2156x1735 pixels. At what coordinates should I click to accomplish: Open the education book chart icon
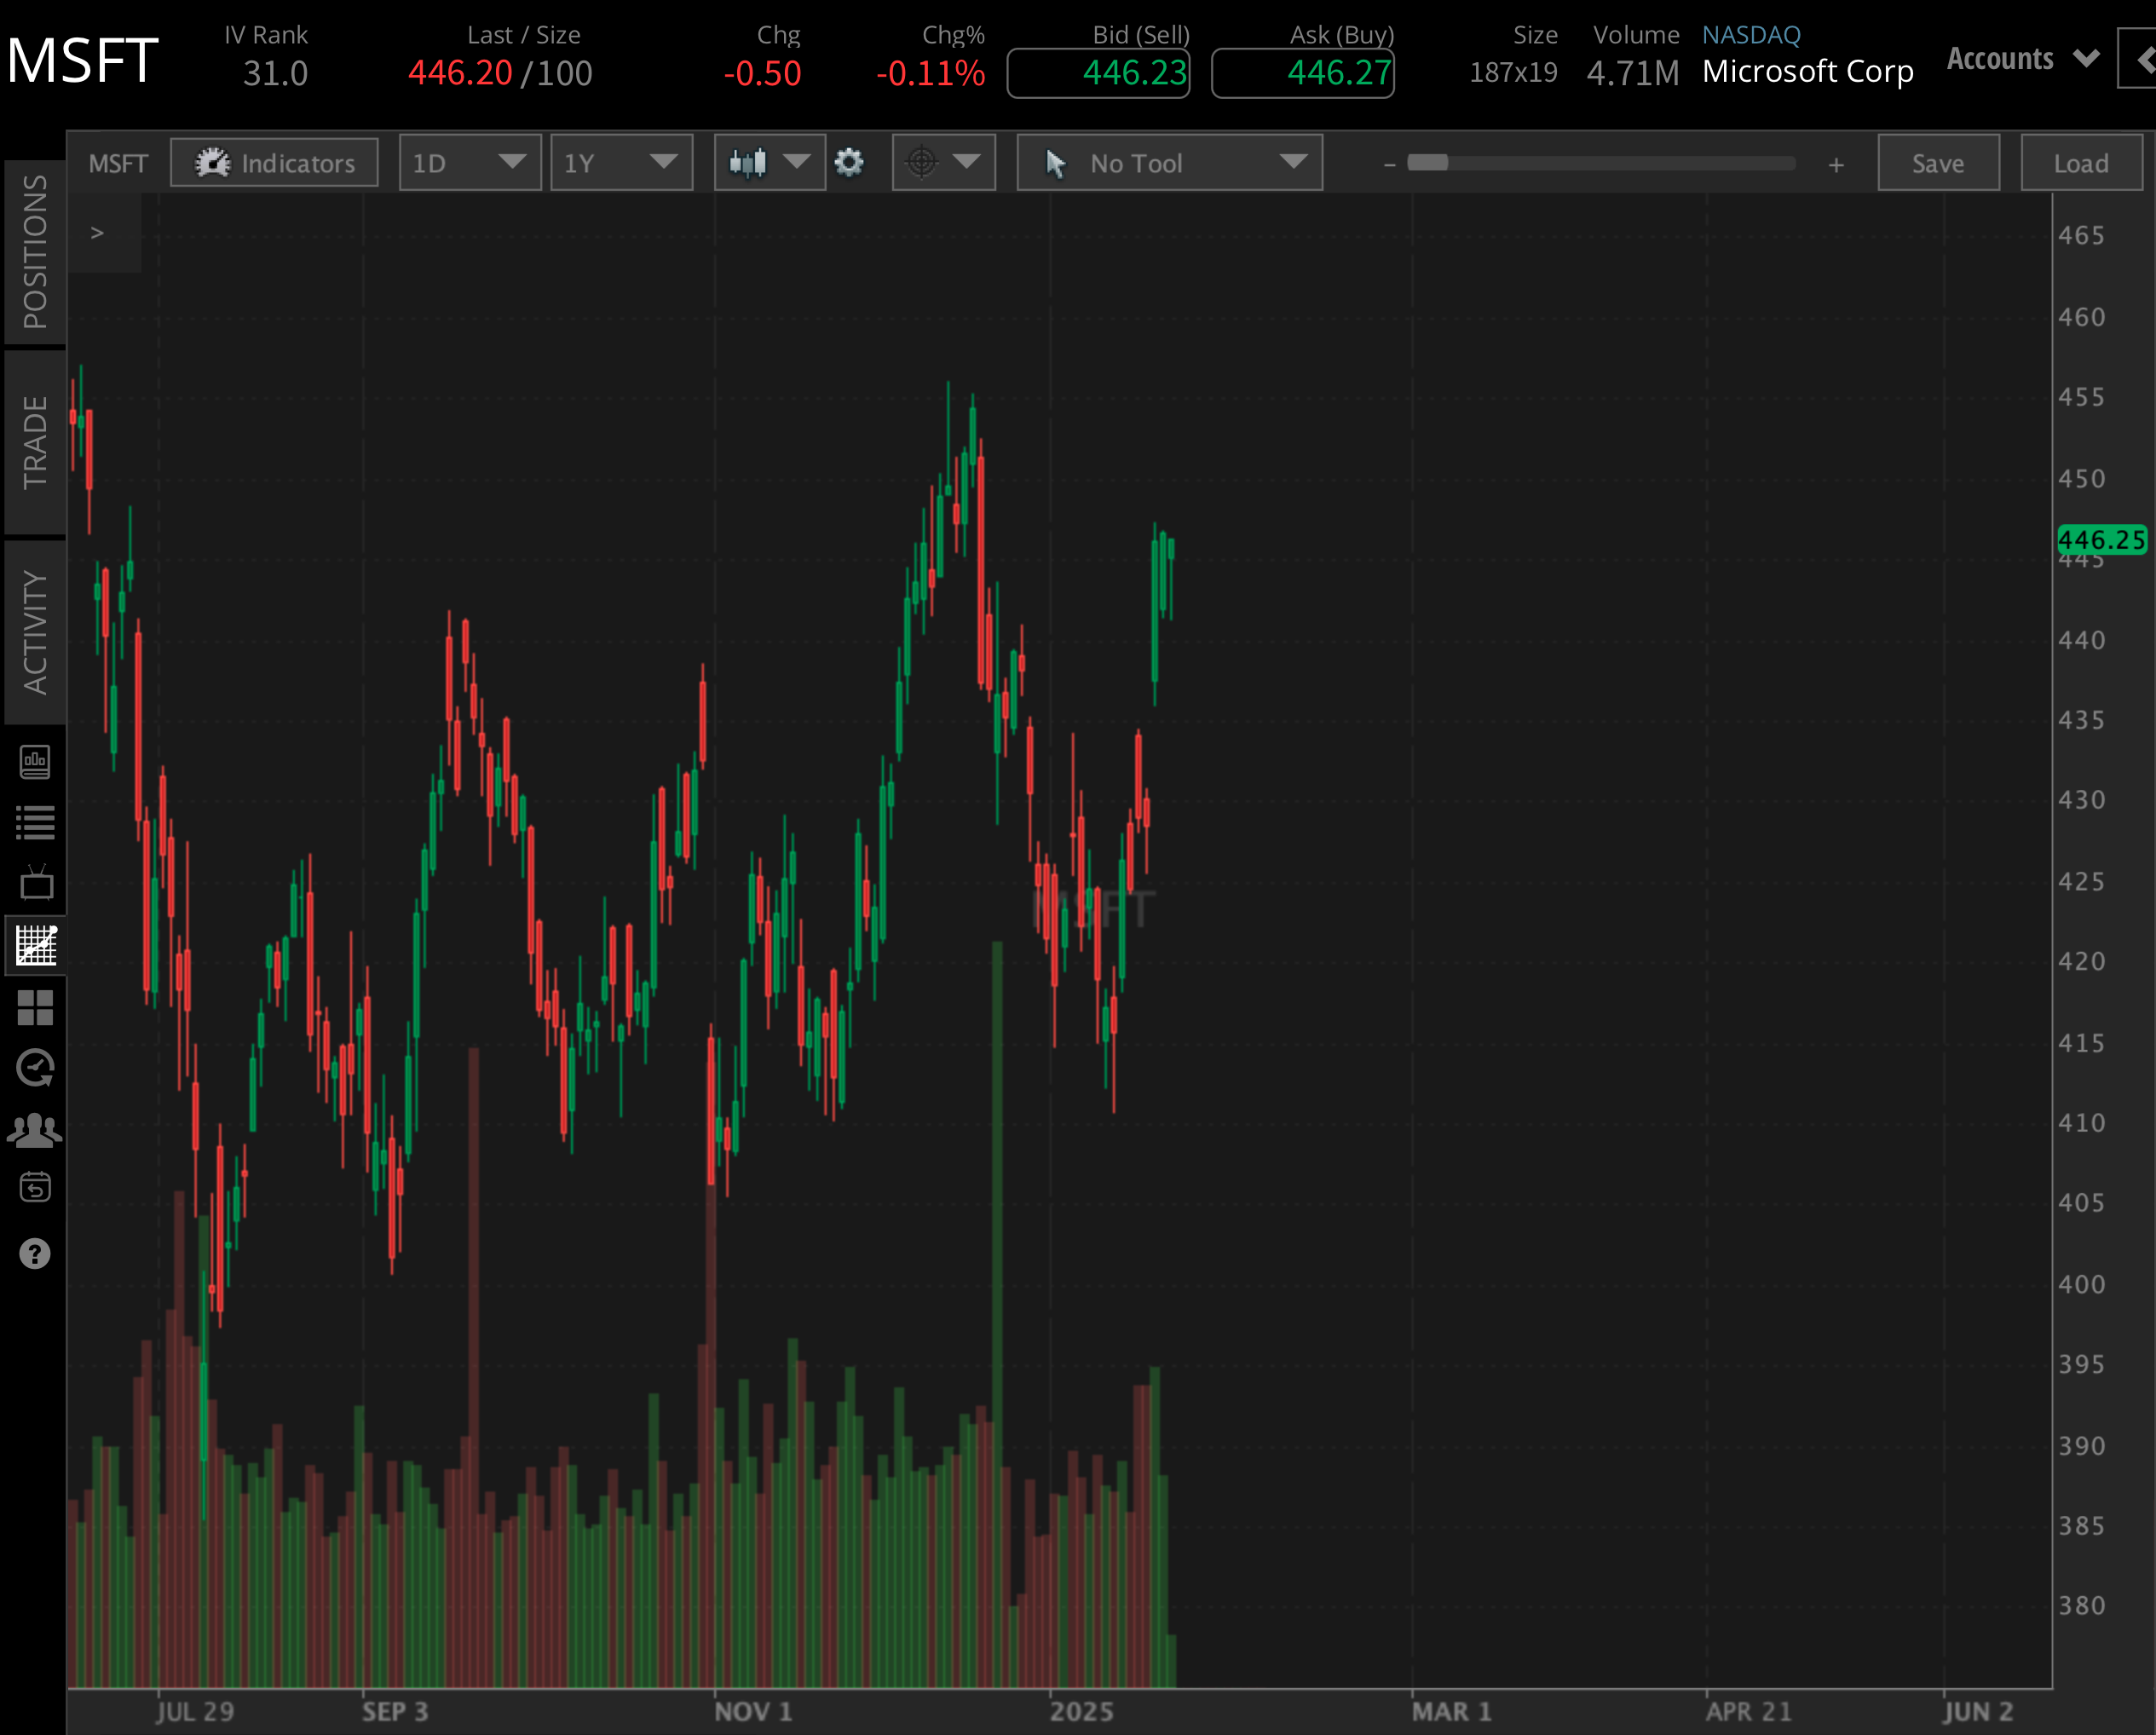[x=35, y=762]
